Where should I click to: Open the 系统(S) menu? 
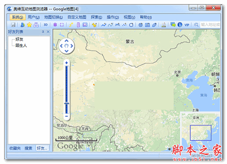click(x=17, y=17)
